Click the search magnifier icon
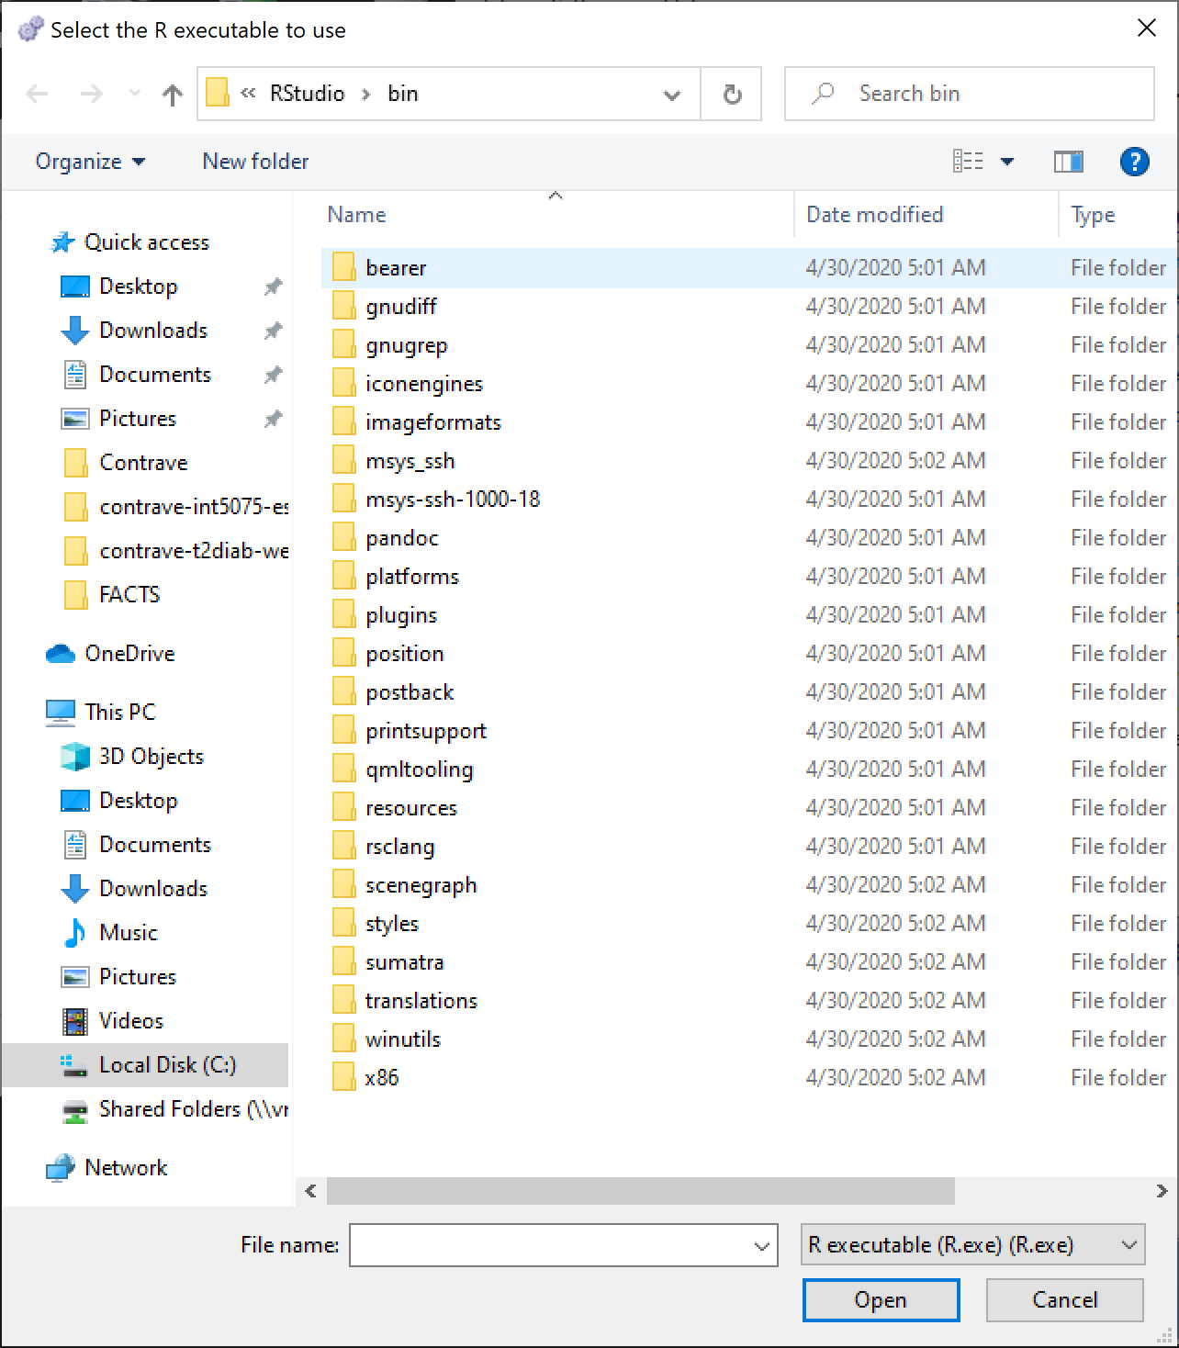1179x1348 pixels. (824, 94)
